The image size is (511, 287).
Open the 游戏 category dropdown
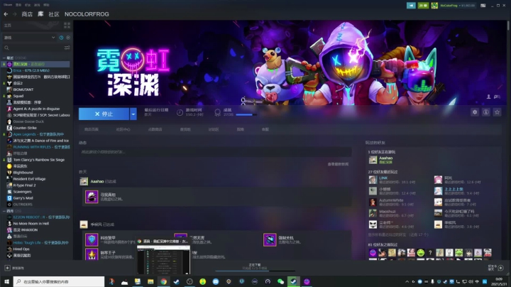(x=29, y=38)
